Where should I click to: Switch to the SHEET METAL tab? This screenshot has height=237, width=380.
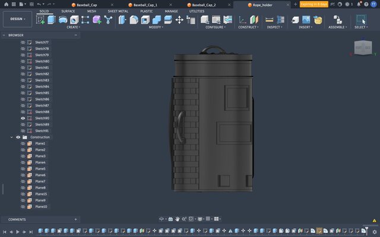(118, 11)
